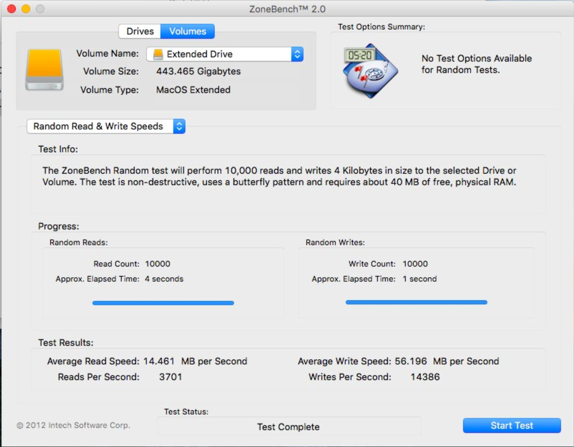Click the yellow drive volume icon
The image size is (574, 447).
pos(44,70)
